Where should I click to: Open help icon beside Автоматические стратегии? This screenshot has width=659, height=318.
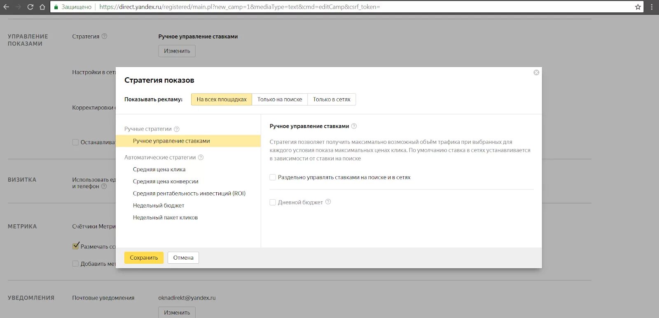click(201, 157)
